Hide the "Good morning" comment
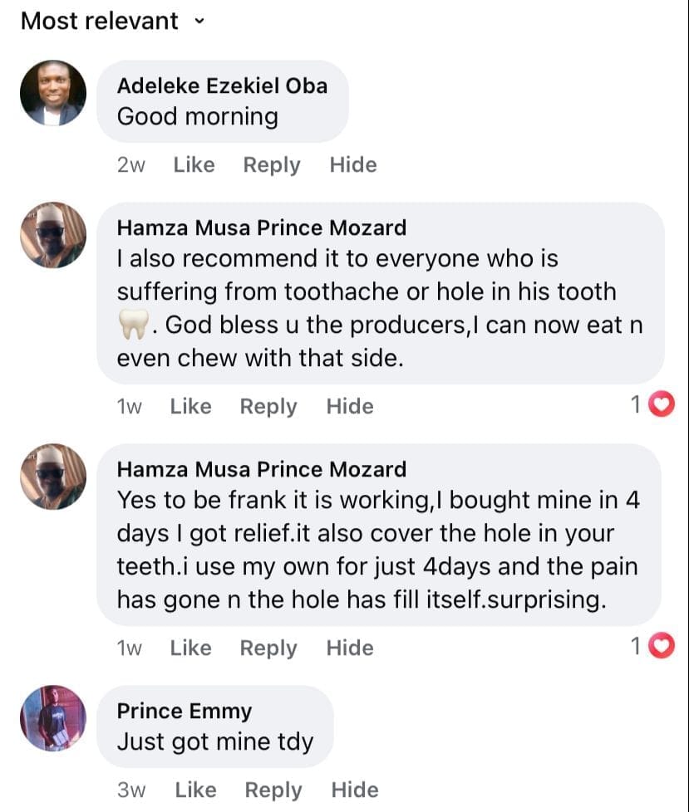The image size is (689, 812). point(353,165)
